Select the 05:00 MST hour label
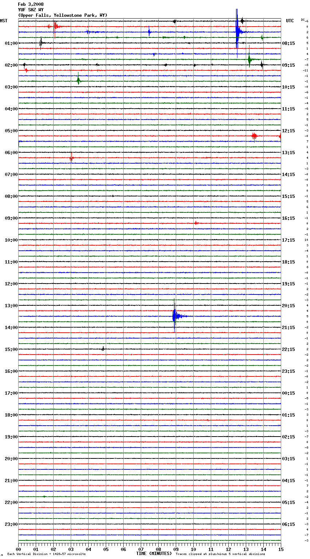Image resolution: width=310 pixels, height=559 pixels. coord(11,131)
